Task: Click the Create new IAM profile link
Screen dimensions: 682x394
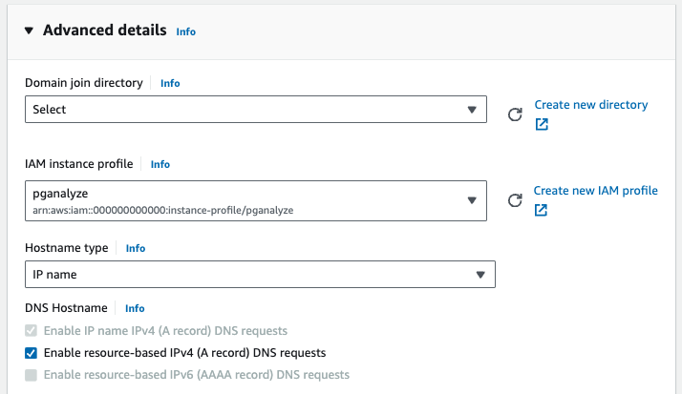Action: [595, 191]
